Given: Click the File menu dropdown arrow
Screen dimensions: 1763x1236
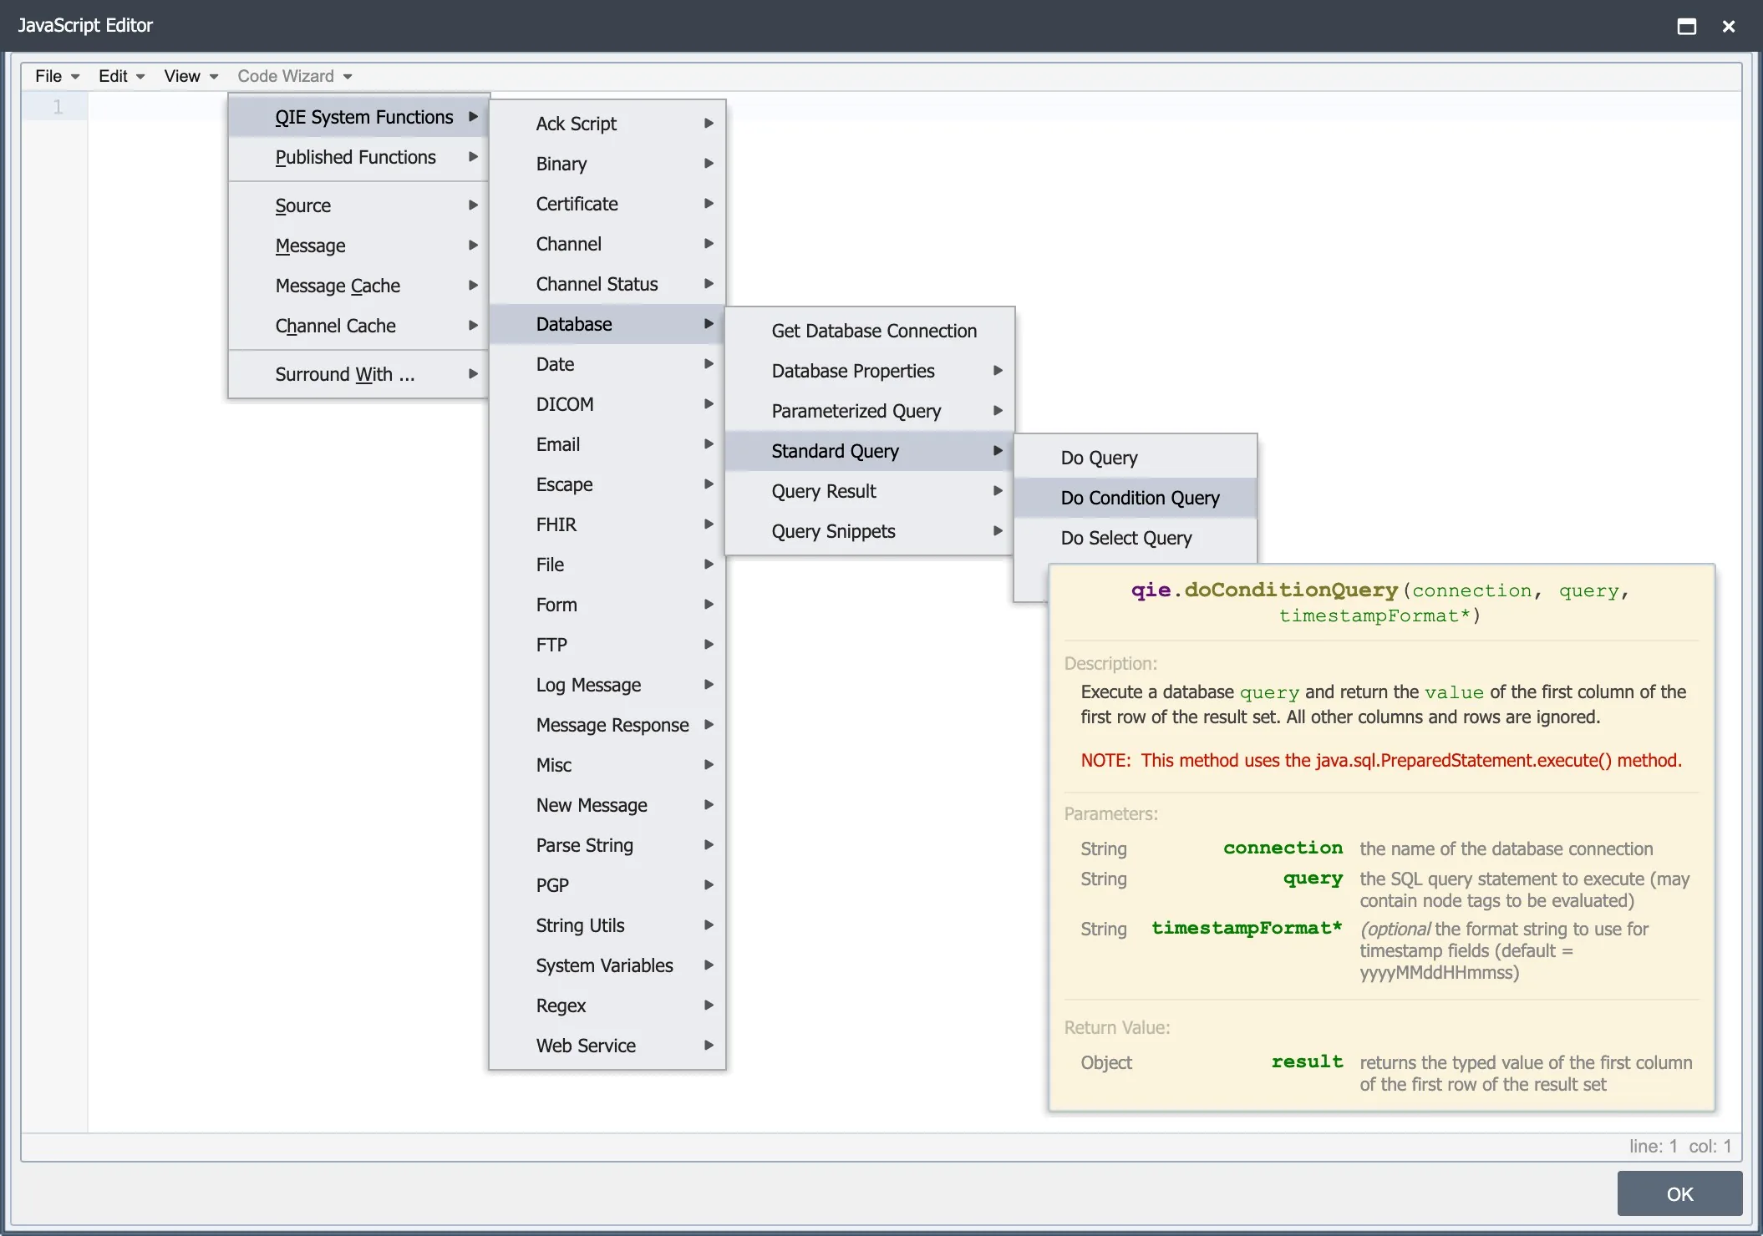Looking at the screenshot, I should tap(75, 77).
